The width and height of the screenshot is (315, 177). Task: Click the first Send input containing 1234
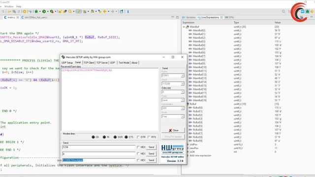(x=99, y=147)
